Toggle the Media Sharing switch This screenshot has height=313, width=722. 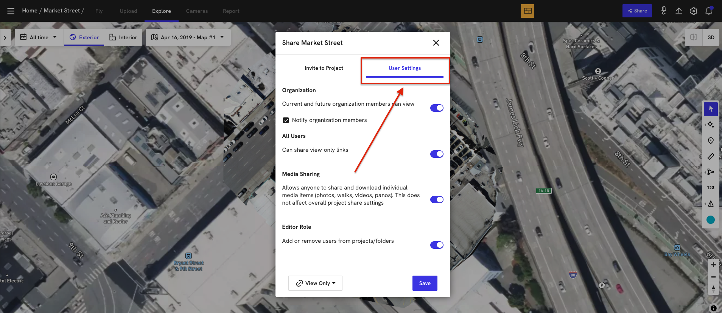click(x=437, y=199)
